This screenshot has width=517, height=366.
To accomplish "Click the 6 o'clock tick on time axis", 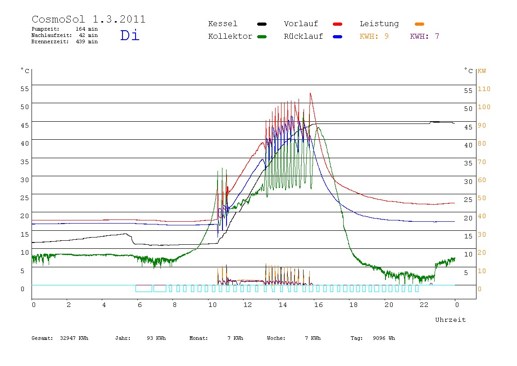I will tap(140, 305).
